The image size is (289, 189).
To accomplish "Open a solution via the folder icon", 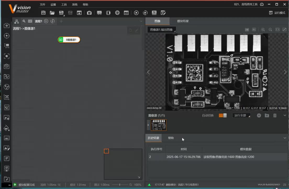I will [52, 13].
